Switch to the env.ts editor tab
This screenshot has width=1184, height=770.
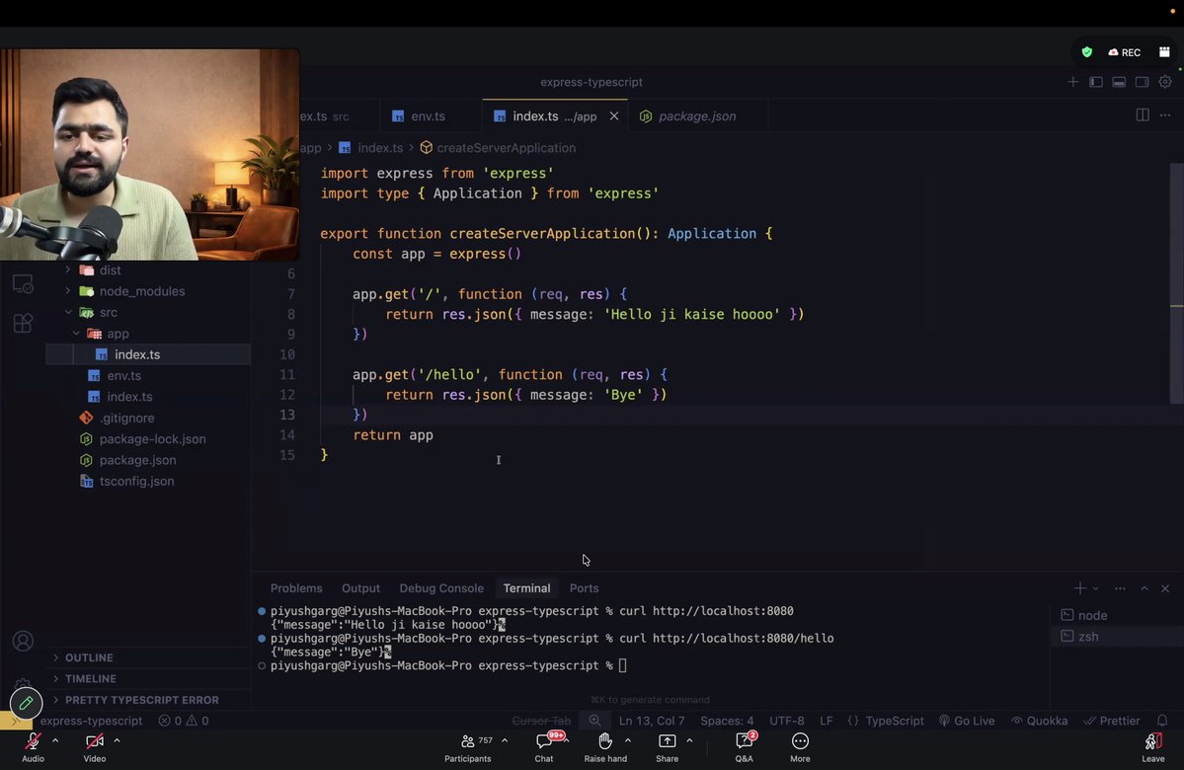[x=429, y=115]
